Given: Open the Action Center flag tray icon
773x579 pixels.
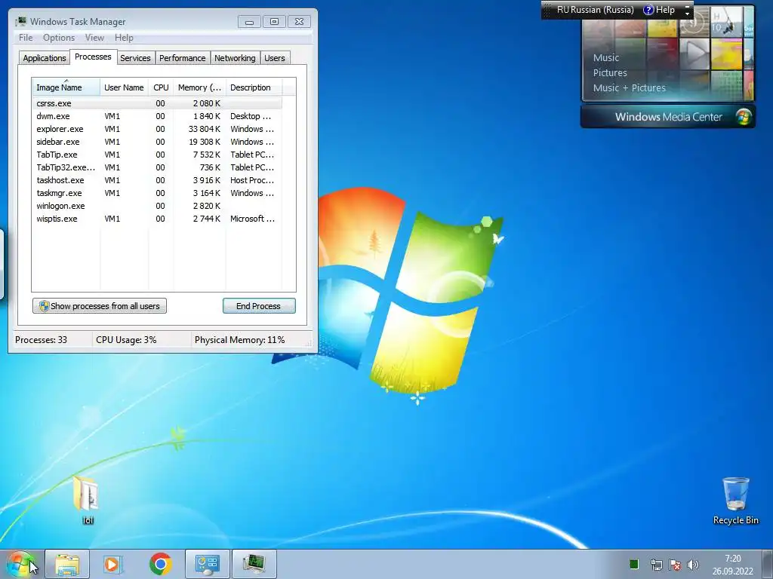Looking at the screenshot, I should click(675, 565).
